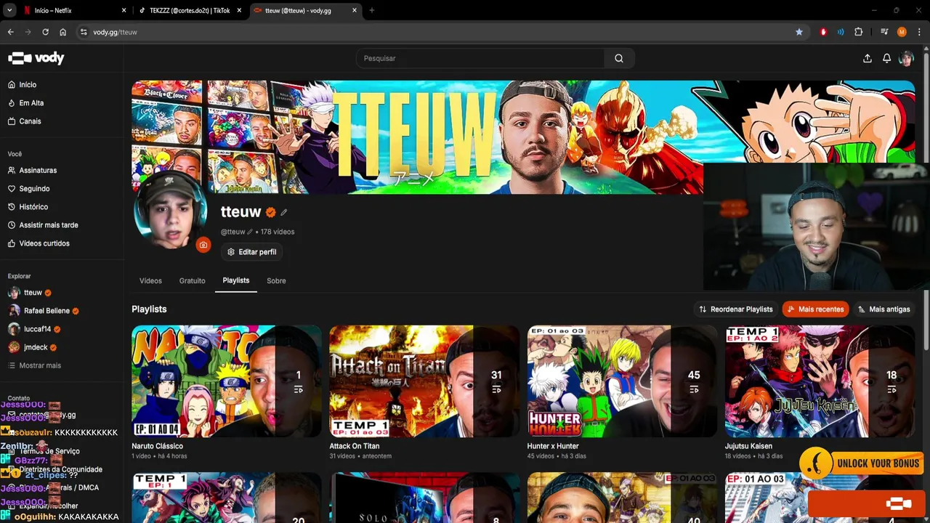
Task: Click the address bar URL
Action: click(x=115, y=32)
